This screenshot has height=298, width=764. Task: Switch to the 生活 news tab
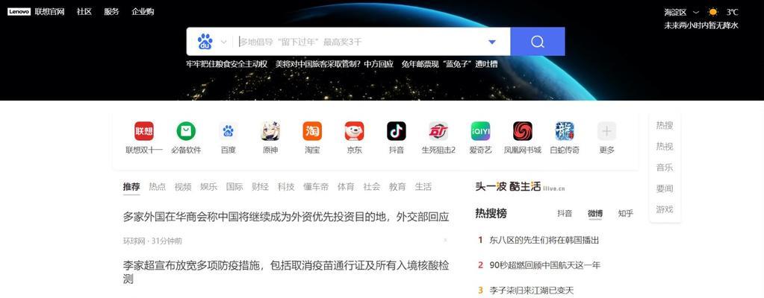(423, 187)
